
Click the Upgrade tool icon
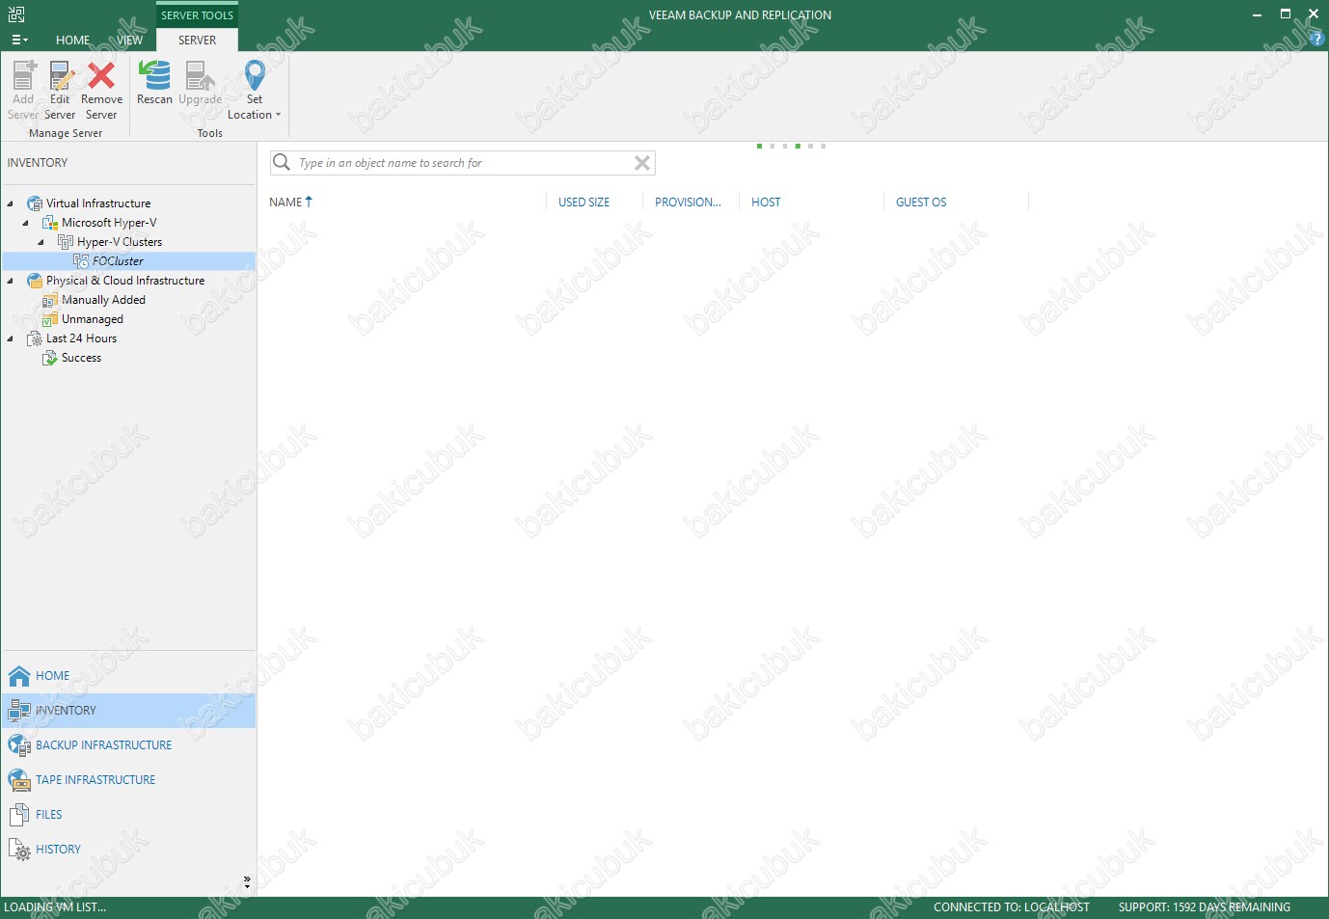click(200, 75)
